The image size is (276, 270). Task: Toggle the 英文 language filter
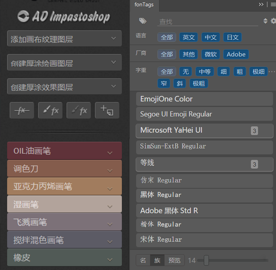pos(189,37)
